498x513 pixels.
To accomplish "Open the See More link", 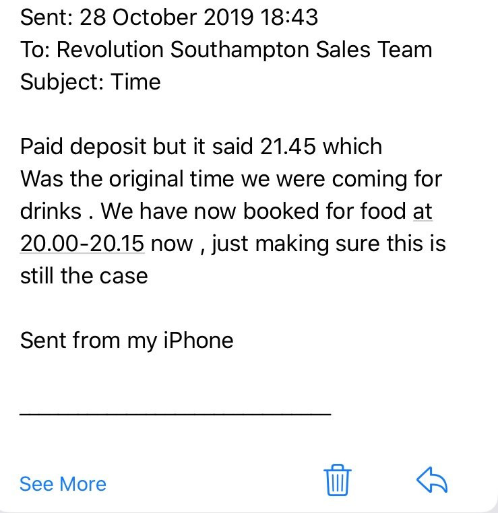I will (x=63, y=484).
